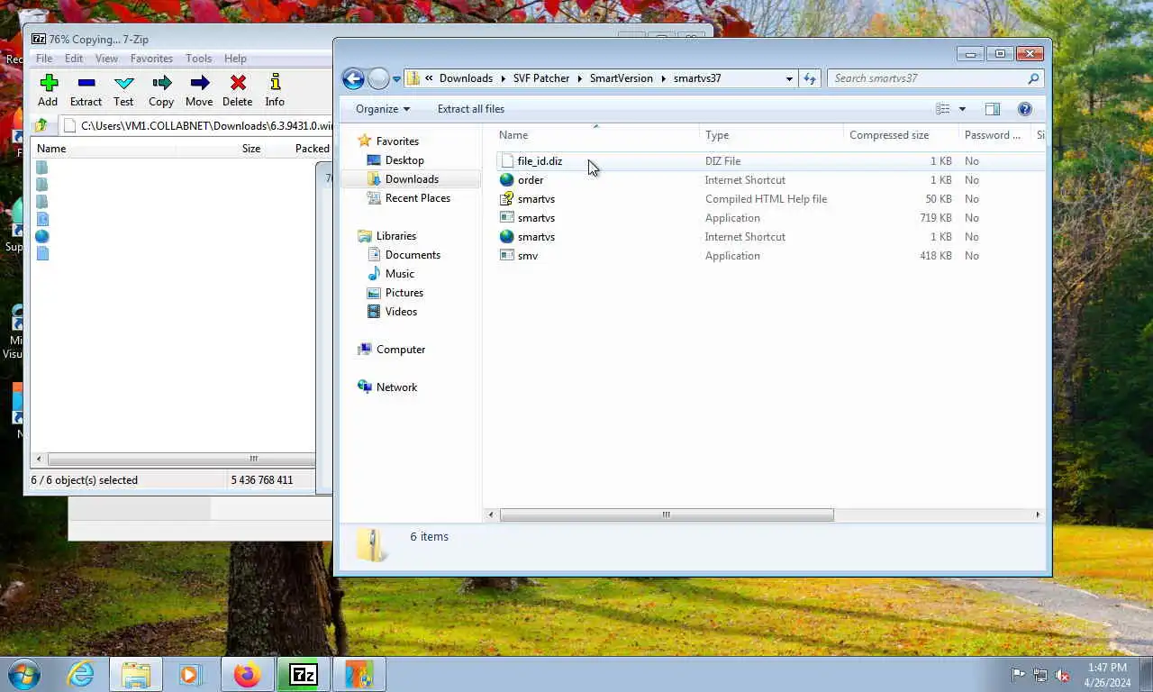Select Pictures library
This screenshot has width=1153, height=692.
coord(404,293)
